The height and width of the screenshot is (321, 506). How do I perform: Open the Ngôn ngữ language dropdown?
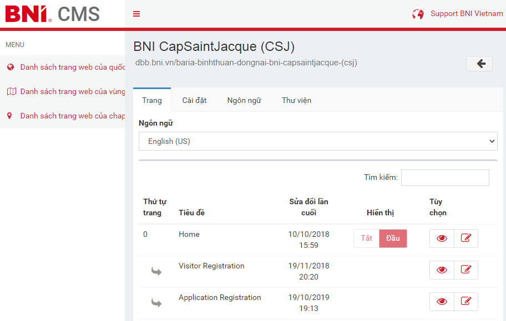click(318, 141)
